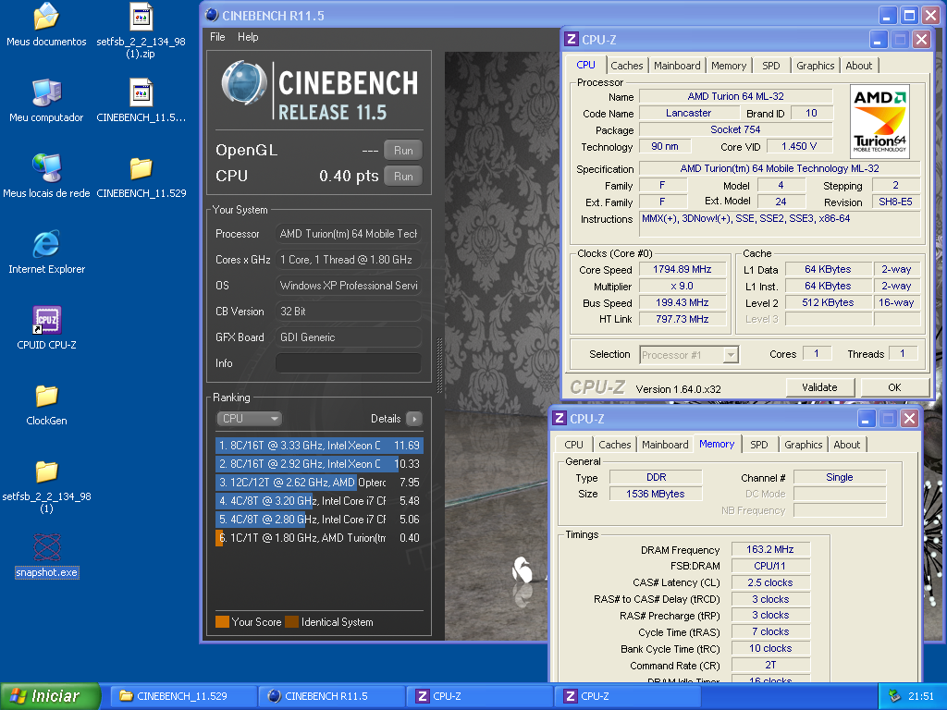The width and height of the screenshot is (947, 710).
Task: Open the Ranking CPU dropdown
Action: click(250, 419)
